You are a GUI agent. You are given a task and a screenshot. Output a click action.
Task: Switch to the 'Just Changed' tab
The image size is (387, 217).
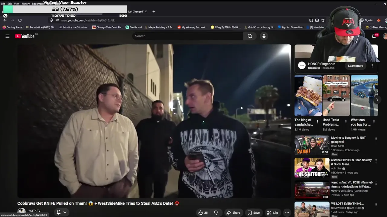(135, 11)
